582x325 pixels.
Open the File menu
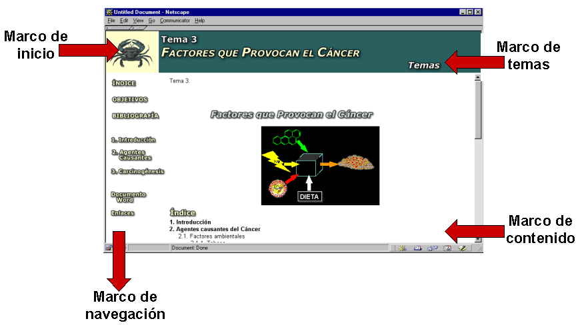coord(111,21)
